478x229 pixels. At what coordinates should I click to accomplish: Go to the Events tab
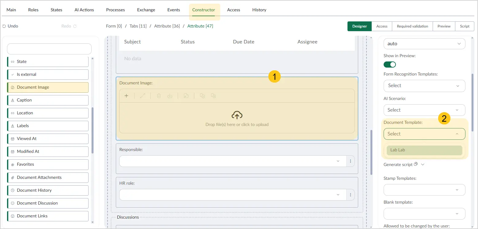click(174, 10)
